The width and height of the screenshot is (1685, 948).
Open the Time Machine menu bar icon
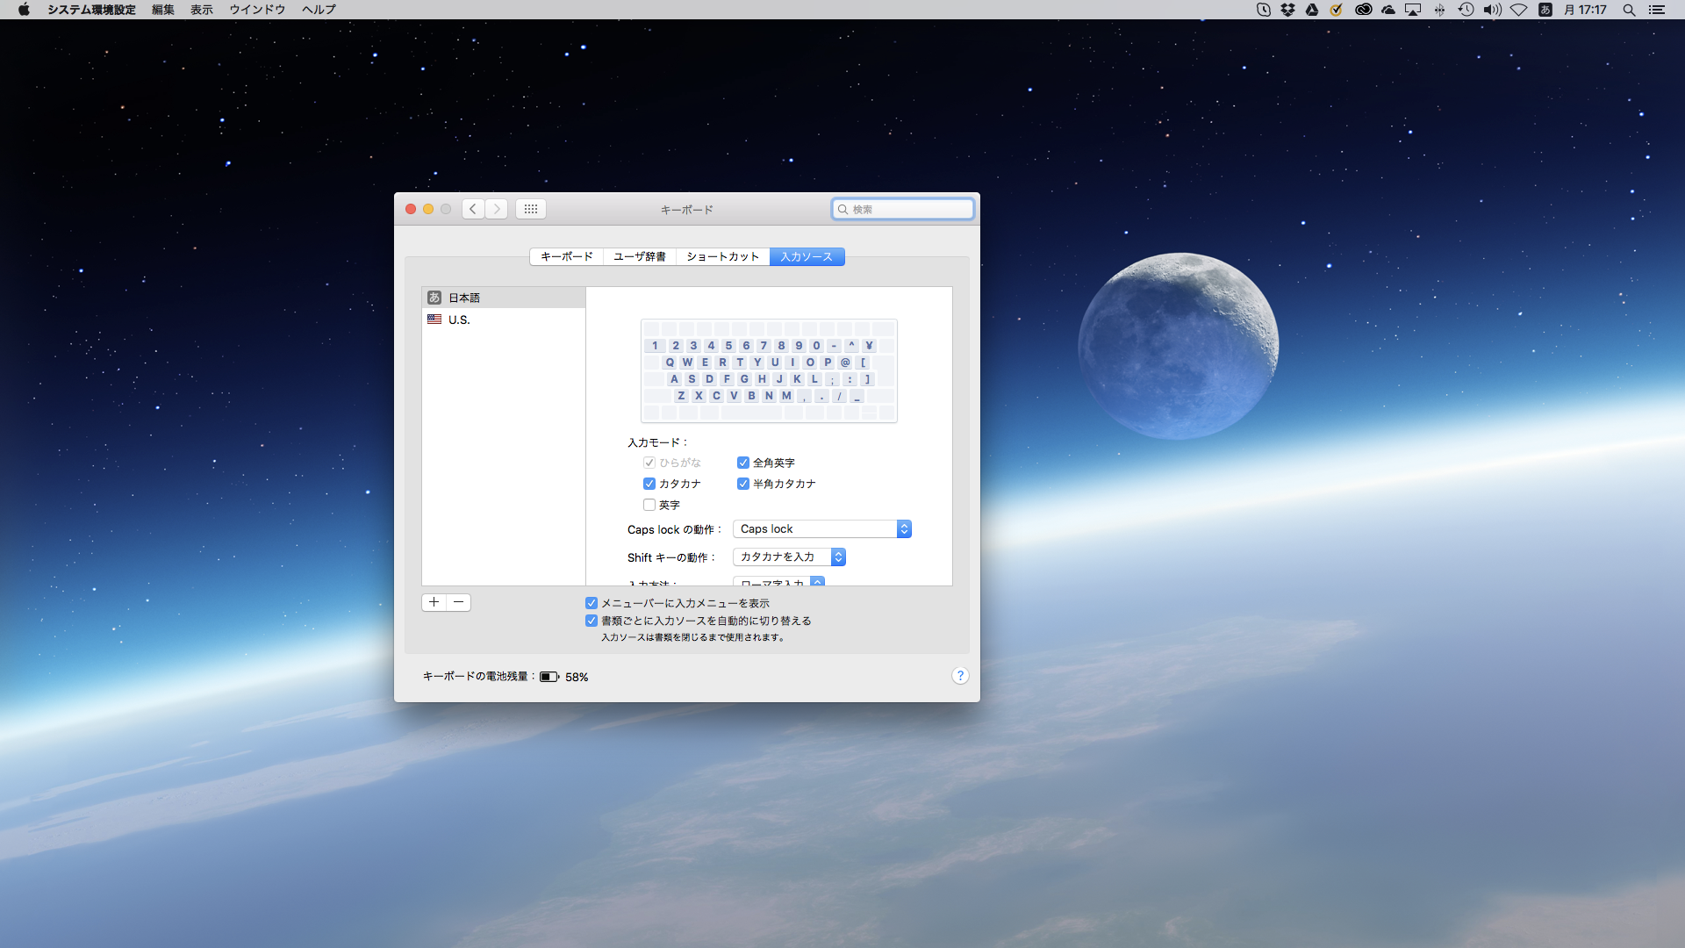click(1466, 10)
